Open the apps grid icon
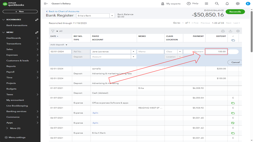 point(206,4)
